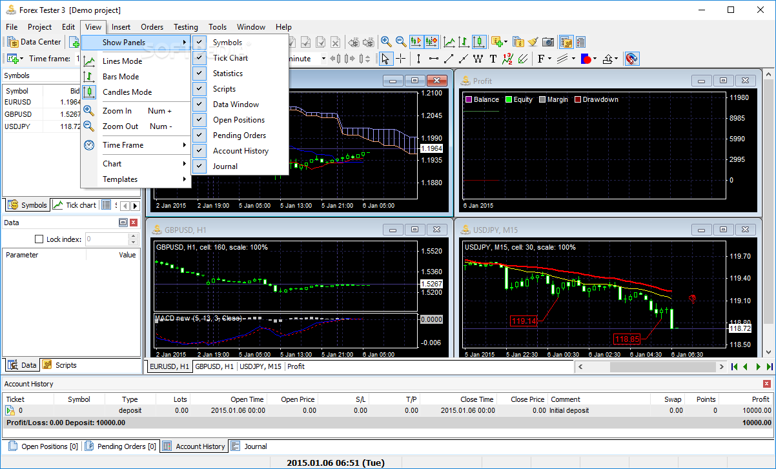Click the broom cleanup toolbar icon

tap(533, 42)
